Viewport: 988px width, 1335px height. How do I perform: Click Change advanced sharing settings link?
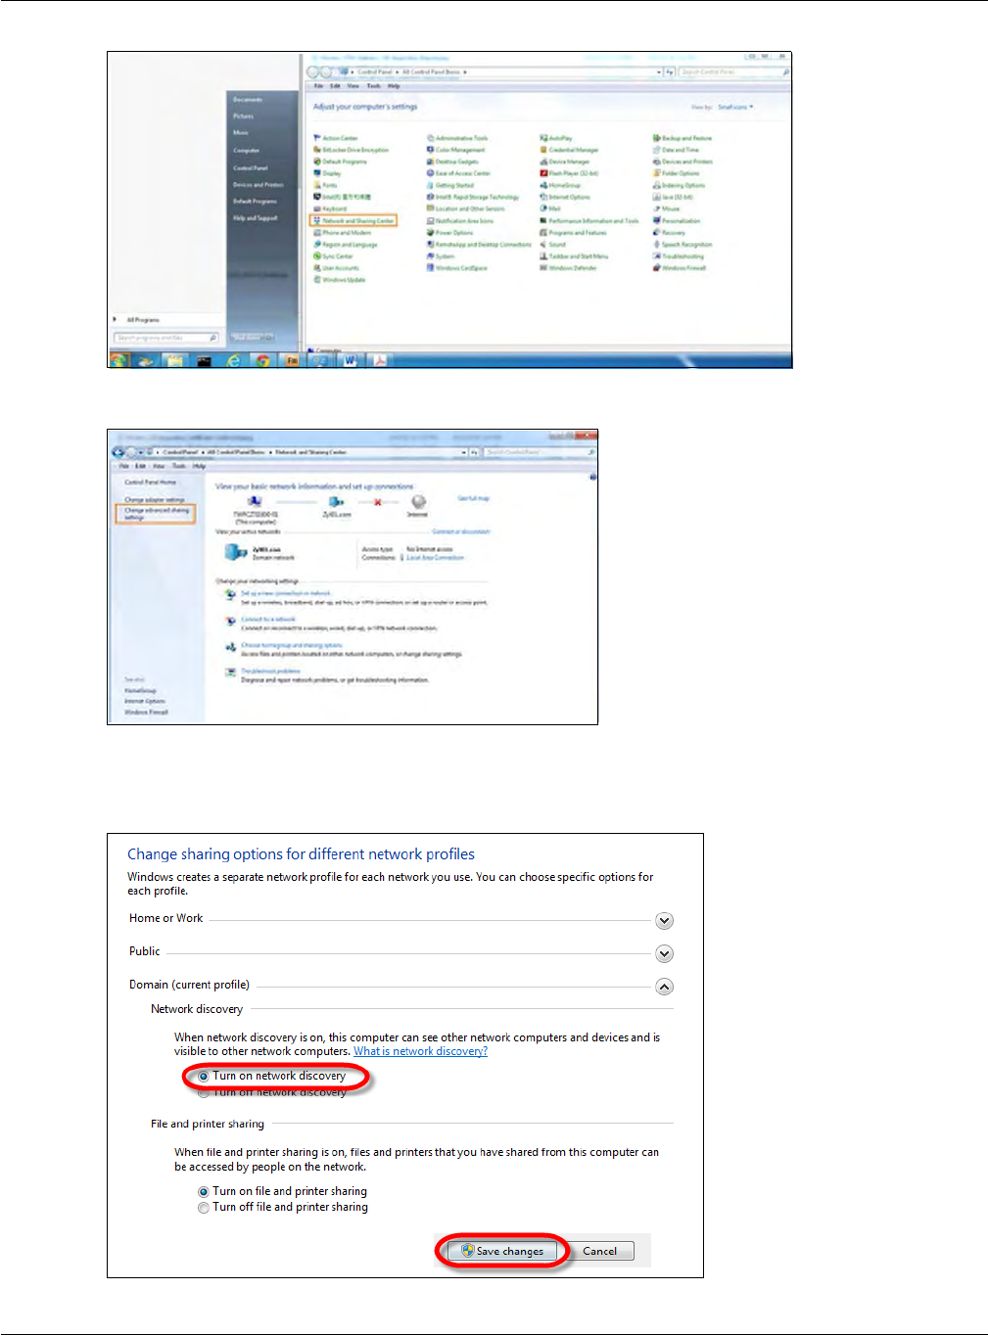(155, 513)
